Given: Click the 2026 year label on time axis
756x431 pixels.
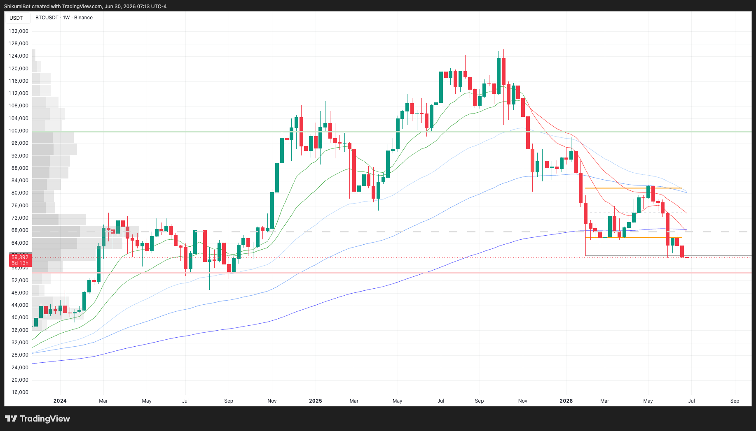Looking at the screenshot, I should click(x=566, y=401).
